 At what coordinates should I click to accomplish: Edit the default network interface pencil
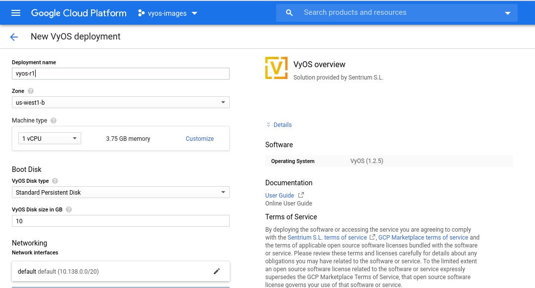tap(216, 271)
